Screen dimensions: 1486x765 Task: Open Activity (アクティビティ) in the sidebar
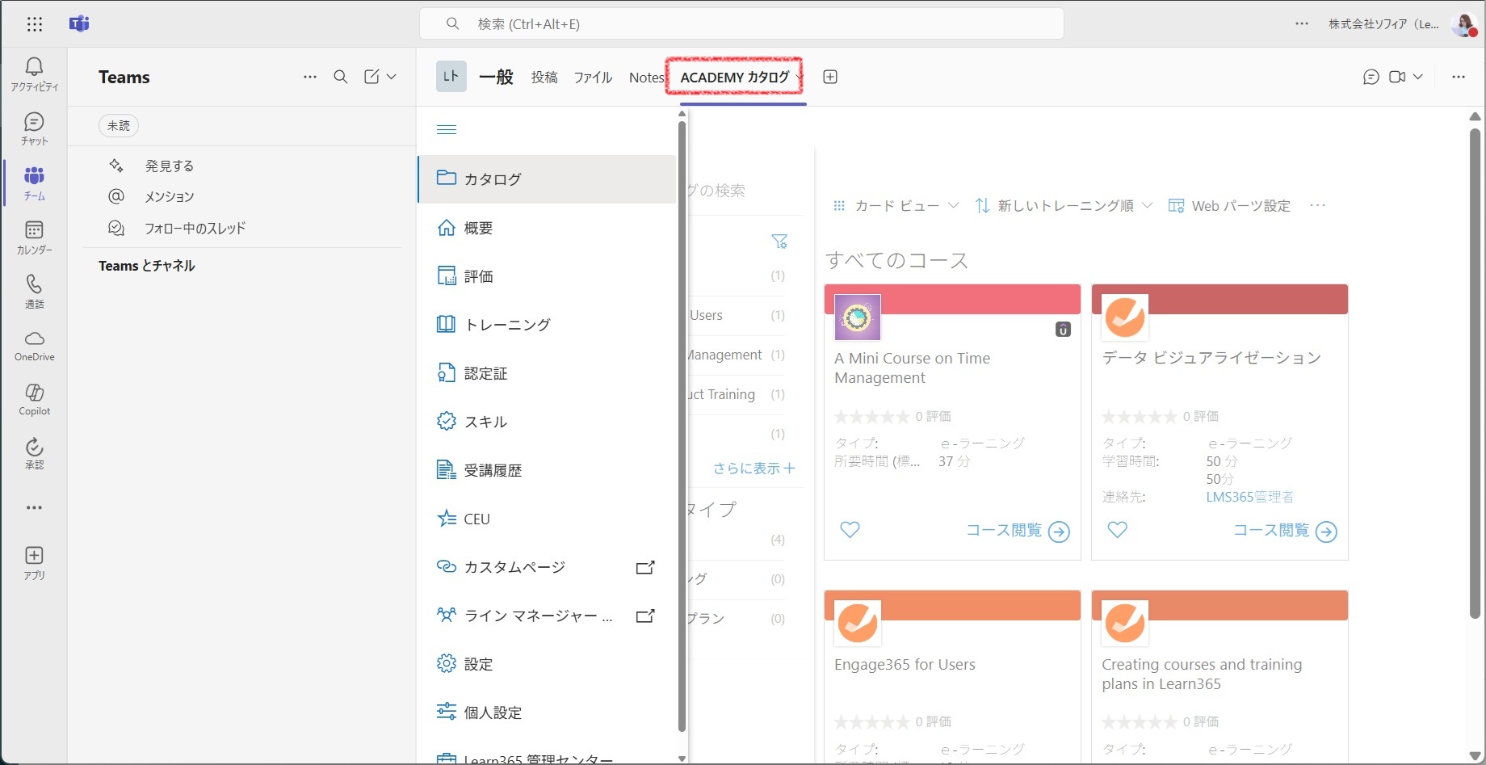point(34,74)
